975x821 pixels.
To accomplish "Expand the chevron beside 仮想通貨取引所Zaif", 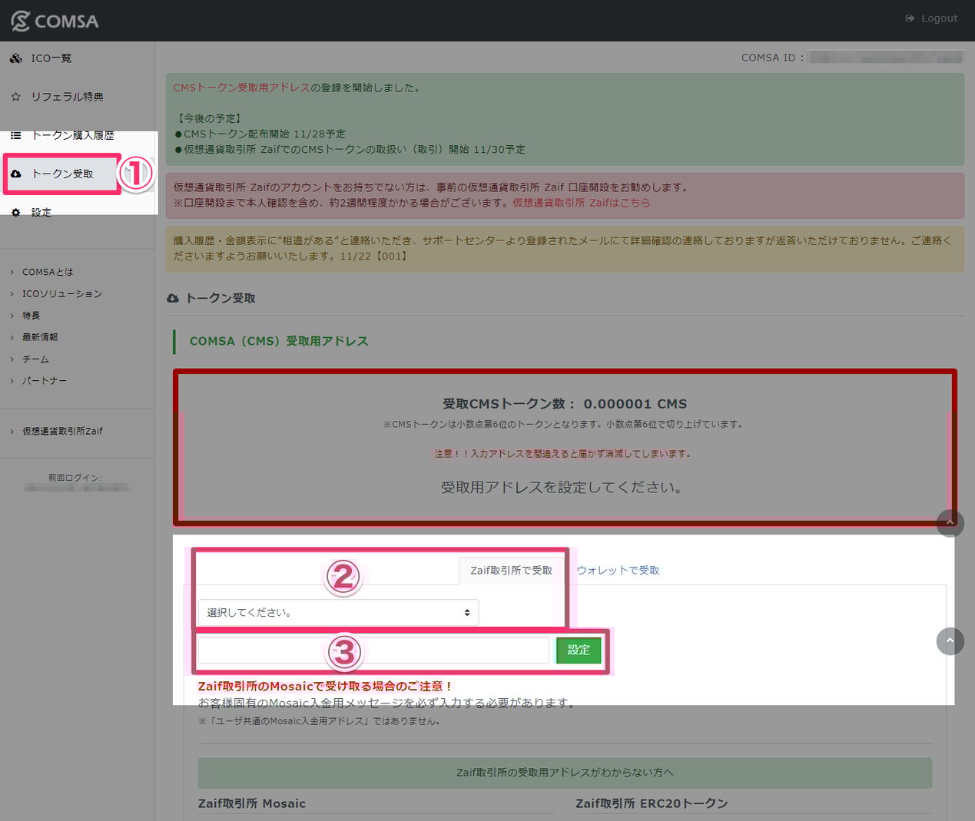I will [x=12, y=431].
